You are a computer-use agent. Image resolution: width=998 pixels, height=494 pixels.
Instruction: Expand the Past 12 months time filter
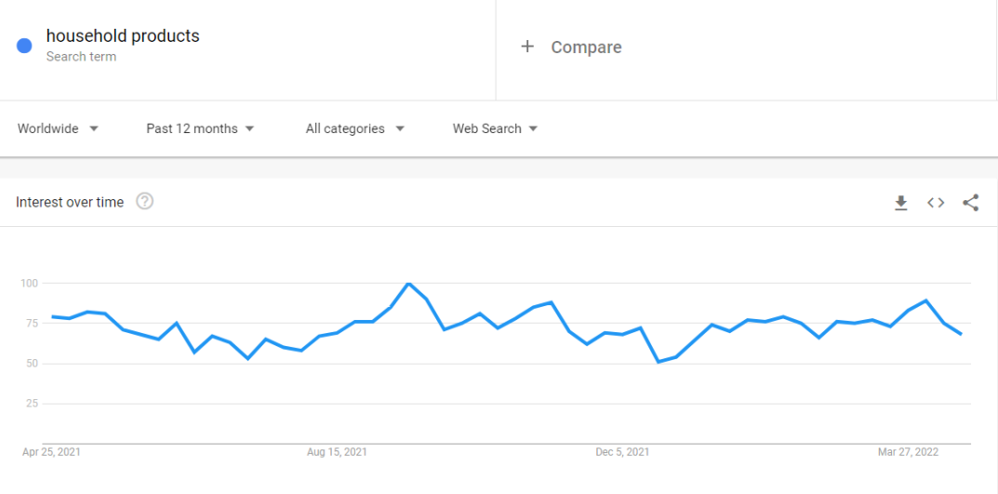[200, 128]
